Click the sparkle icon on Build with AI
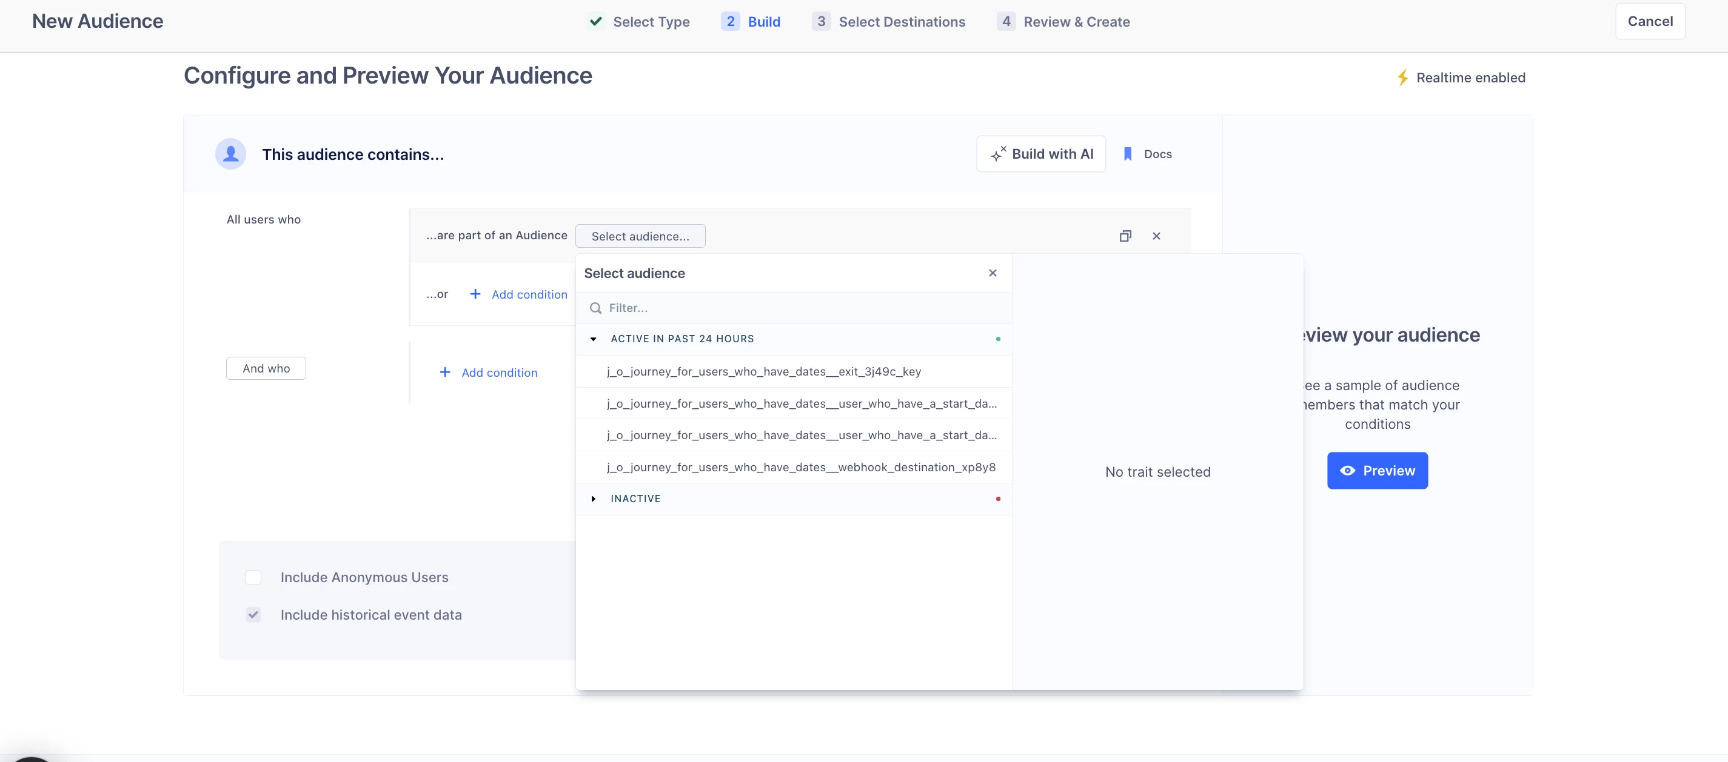 [x=998, y=154]
